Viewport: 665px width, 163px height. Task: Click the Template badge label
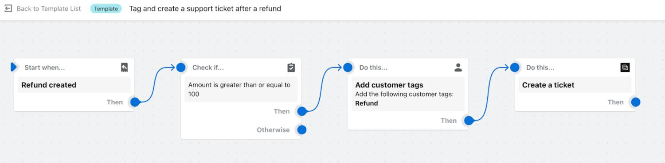tap(106, 8)
